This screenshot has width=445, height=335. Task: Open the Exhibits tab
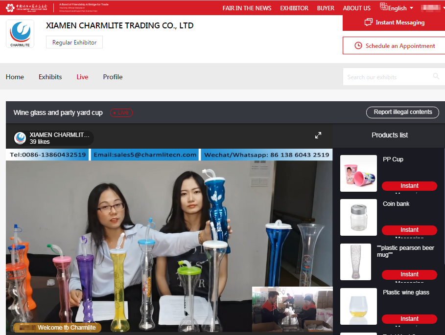pyautogui.click(x=50, y=77)
